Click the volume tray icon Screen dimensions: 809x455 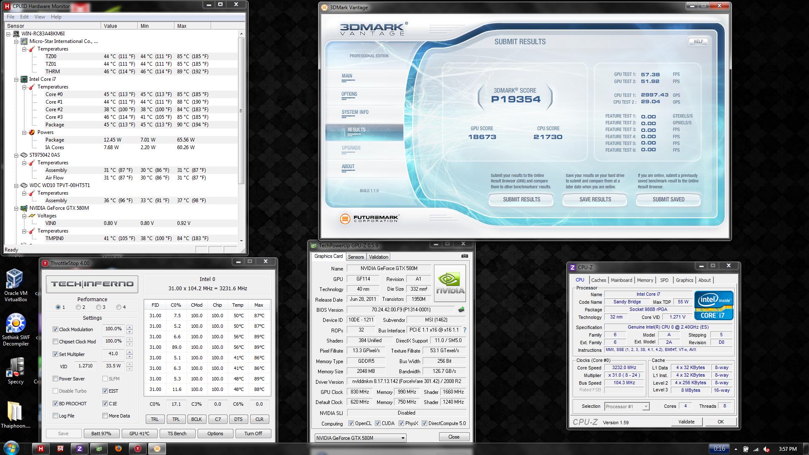[766, 449]
